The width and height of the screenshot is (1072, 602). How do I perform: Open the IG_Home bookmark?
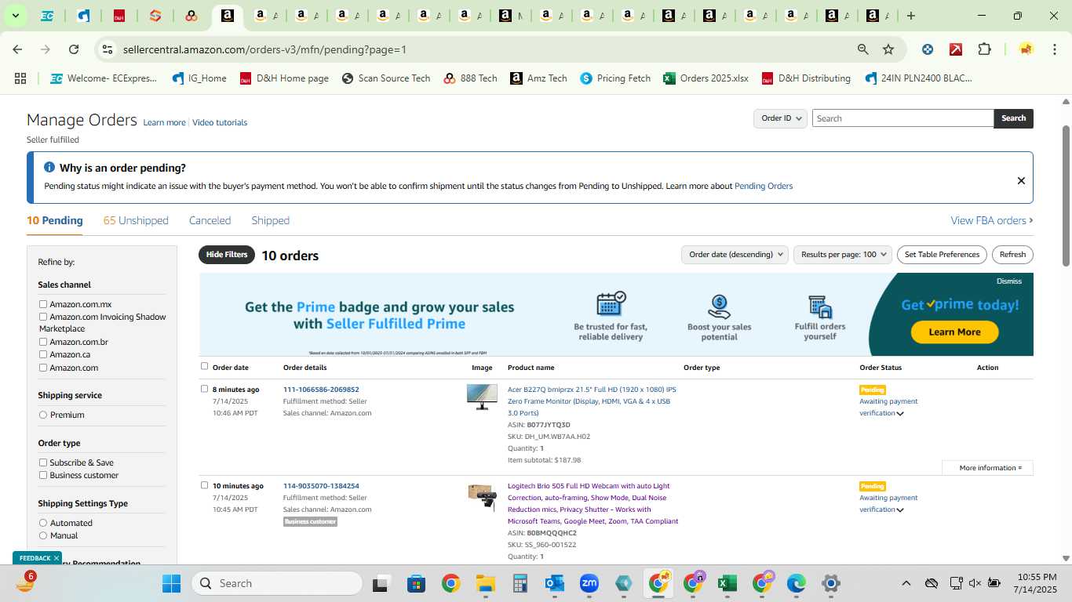(x=199, y=78)
